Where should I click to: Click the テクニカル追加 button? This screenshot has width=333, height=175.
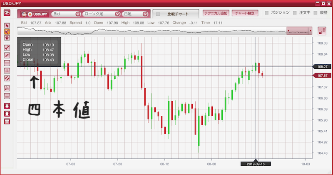pos(215,13)
